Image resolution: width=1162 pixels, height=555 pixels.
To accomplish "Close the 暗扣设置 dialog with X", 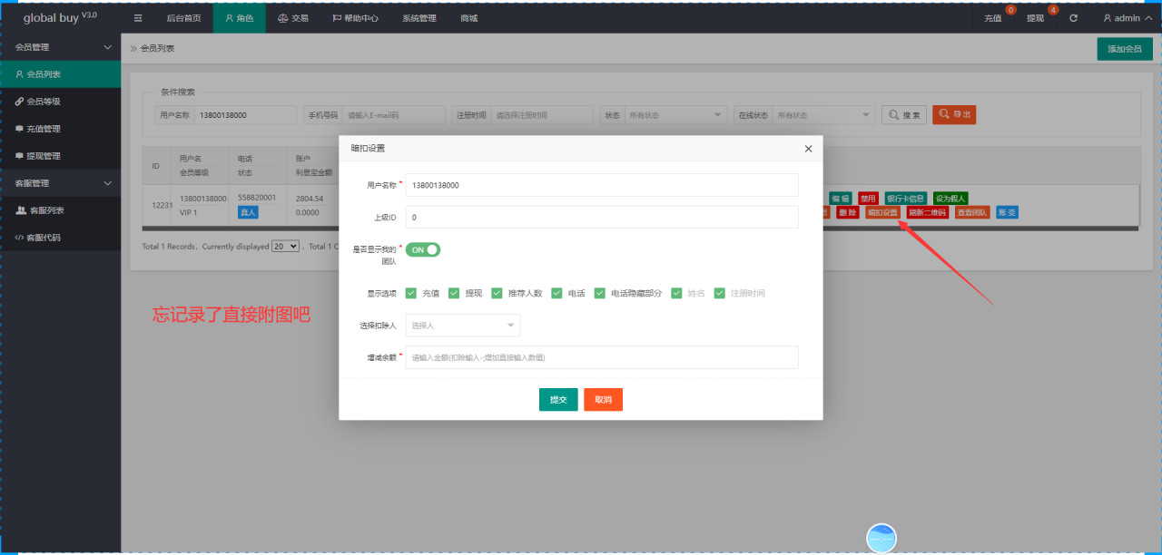I will (x=808, y=148).
